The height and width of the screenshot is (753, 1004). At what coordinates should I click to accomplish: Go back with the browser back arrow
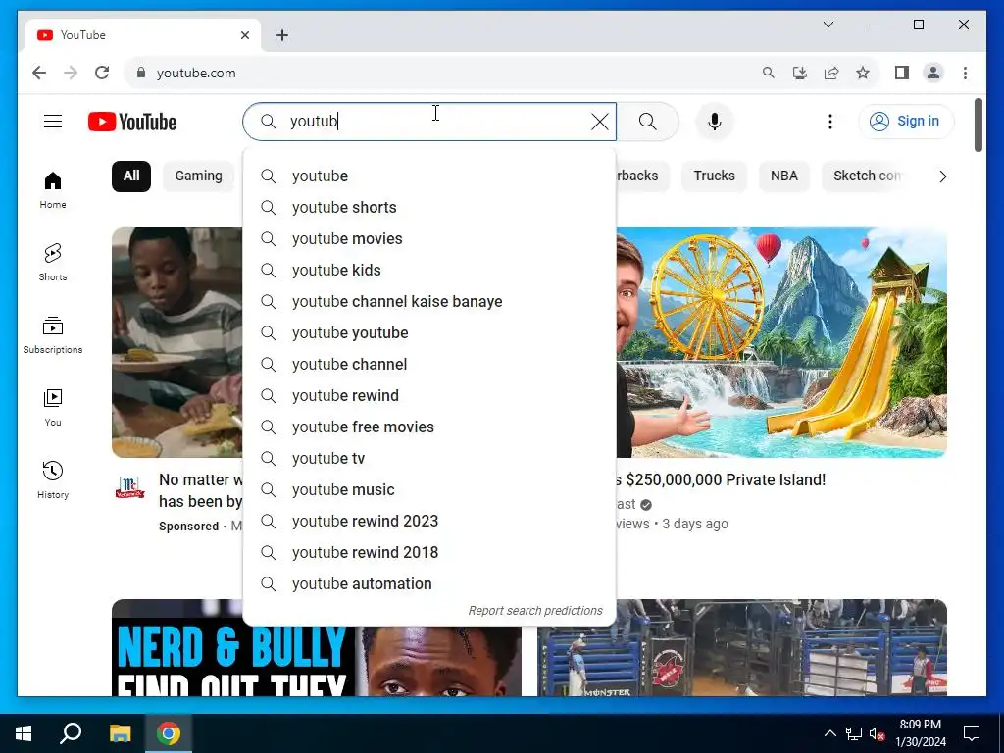tap(39, 73)
